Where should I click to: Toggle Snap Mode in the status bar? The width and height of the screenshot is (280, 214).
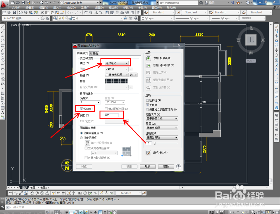tap(52, 212)
